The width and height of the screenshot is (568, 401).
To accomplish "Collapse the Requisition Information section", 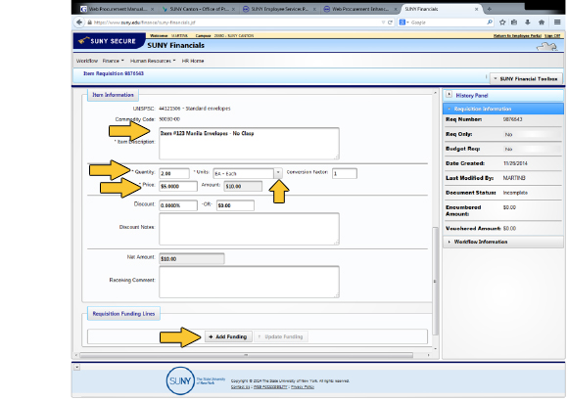I will [x=502, y=109].
